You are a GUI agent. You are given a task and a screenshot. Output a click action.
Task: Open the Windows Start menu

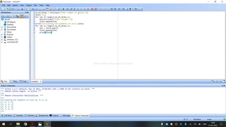[x=3, y=124]
